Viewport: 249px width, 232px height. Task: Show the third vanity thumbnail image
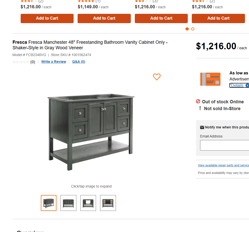88,203
